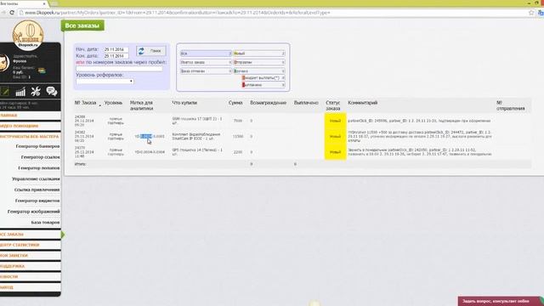Click the 0kopeek.ru coin logo
Screen dimensions: 544x306
(x=28, y=35)
